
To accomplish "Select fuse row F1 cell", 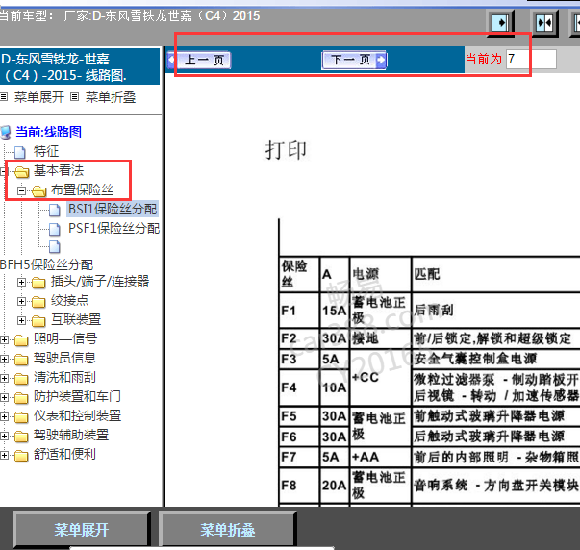I will (299, 310).
